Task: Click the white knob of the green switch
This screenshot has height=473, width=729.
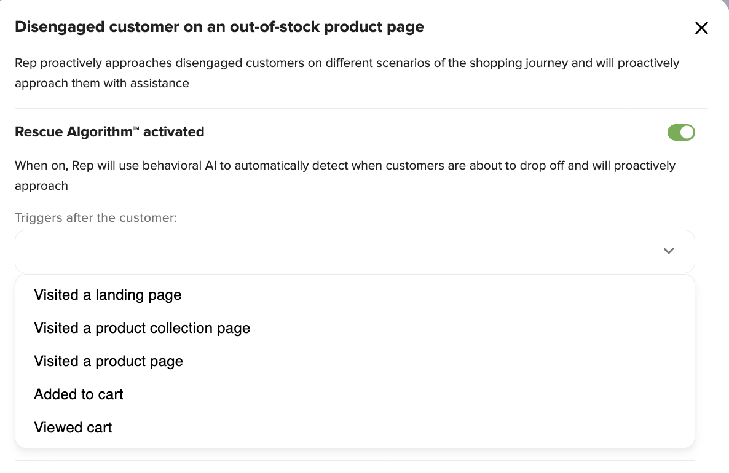Action: [x=687, y=133]
